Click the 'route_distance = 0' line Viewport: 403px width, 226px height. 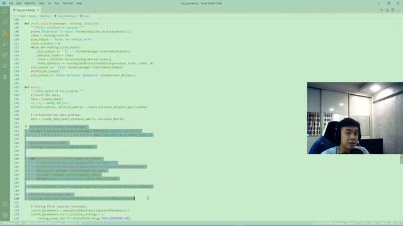point(45,43)
